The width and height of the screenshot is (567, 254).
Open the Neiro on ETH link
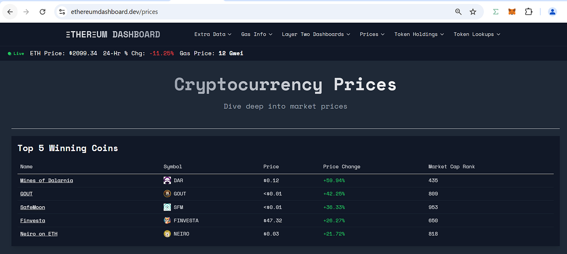[39, 234]
